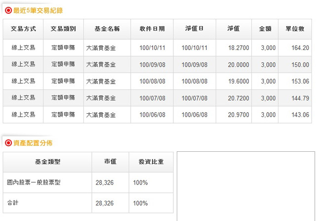Click 大滿貫基金 in the 100/08/08 row
Screen dimensions: 316x221
pyautogui.click(x=101, y=82)
